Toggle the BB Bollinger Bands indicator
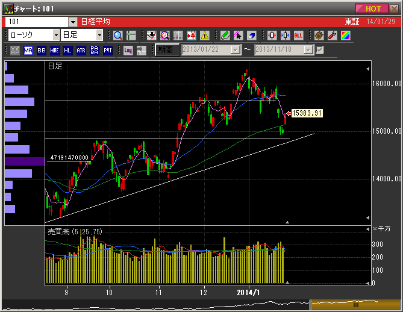 click(x=42, y=51)
